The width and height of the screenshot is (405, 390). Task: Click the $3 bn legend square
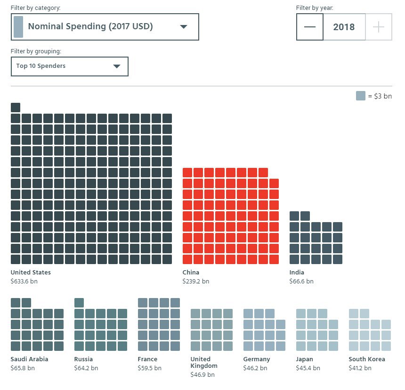click(361, 96)
